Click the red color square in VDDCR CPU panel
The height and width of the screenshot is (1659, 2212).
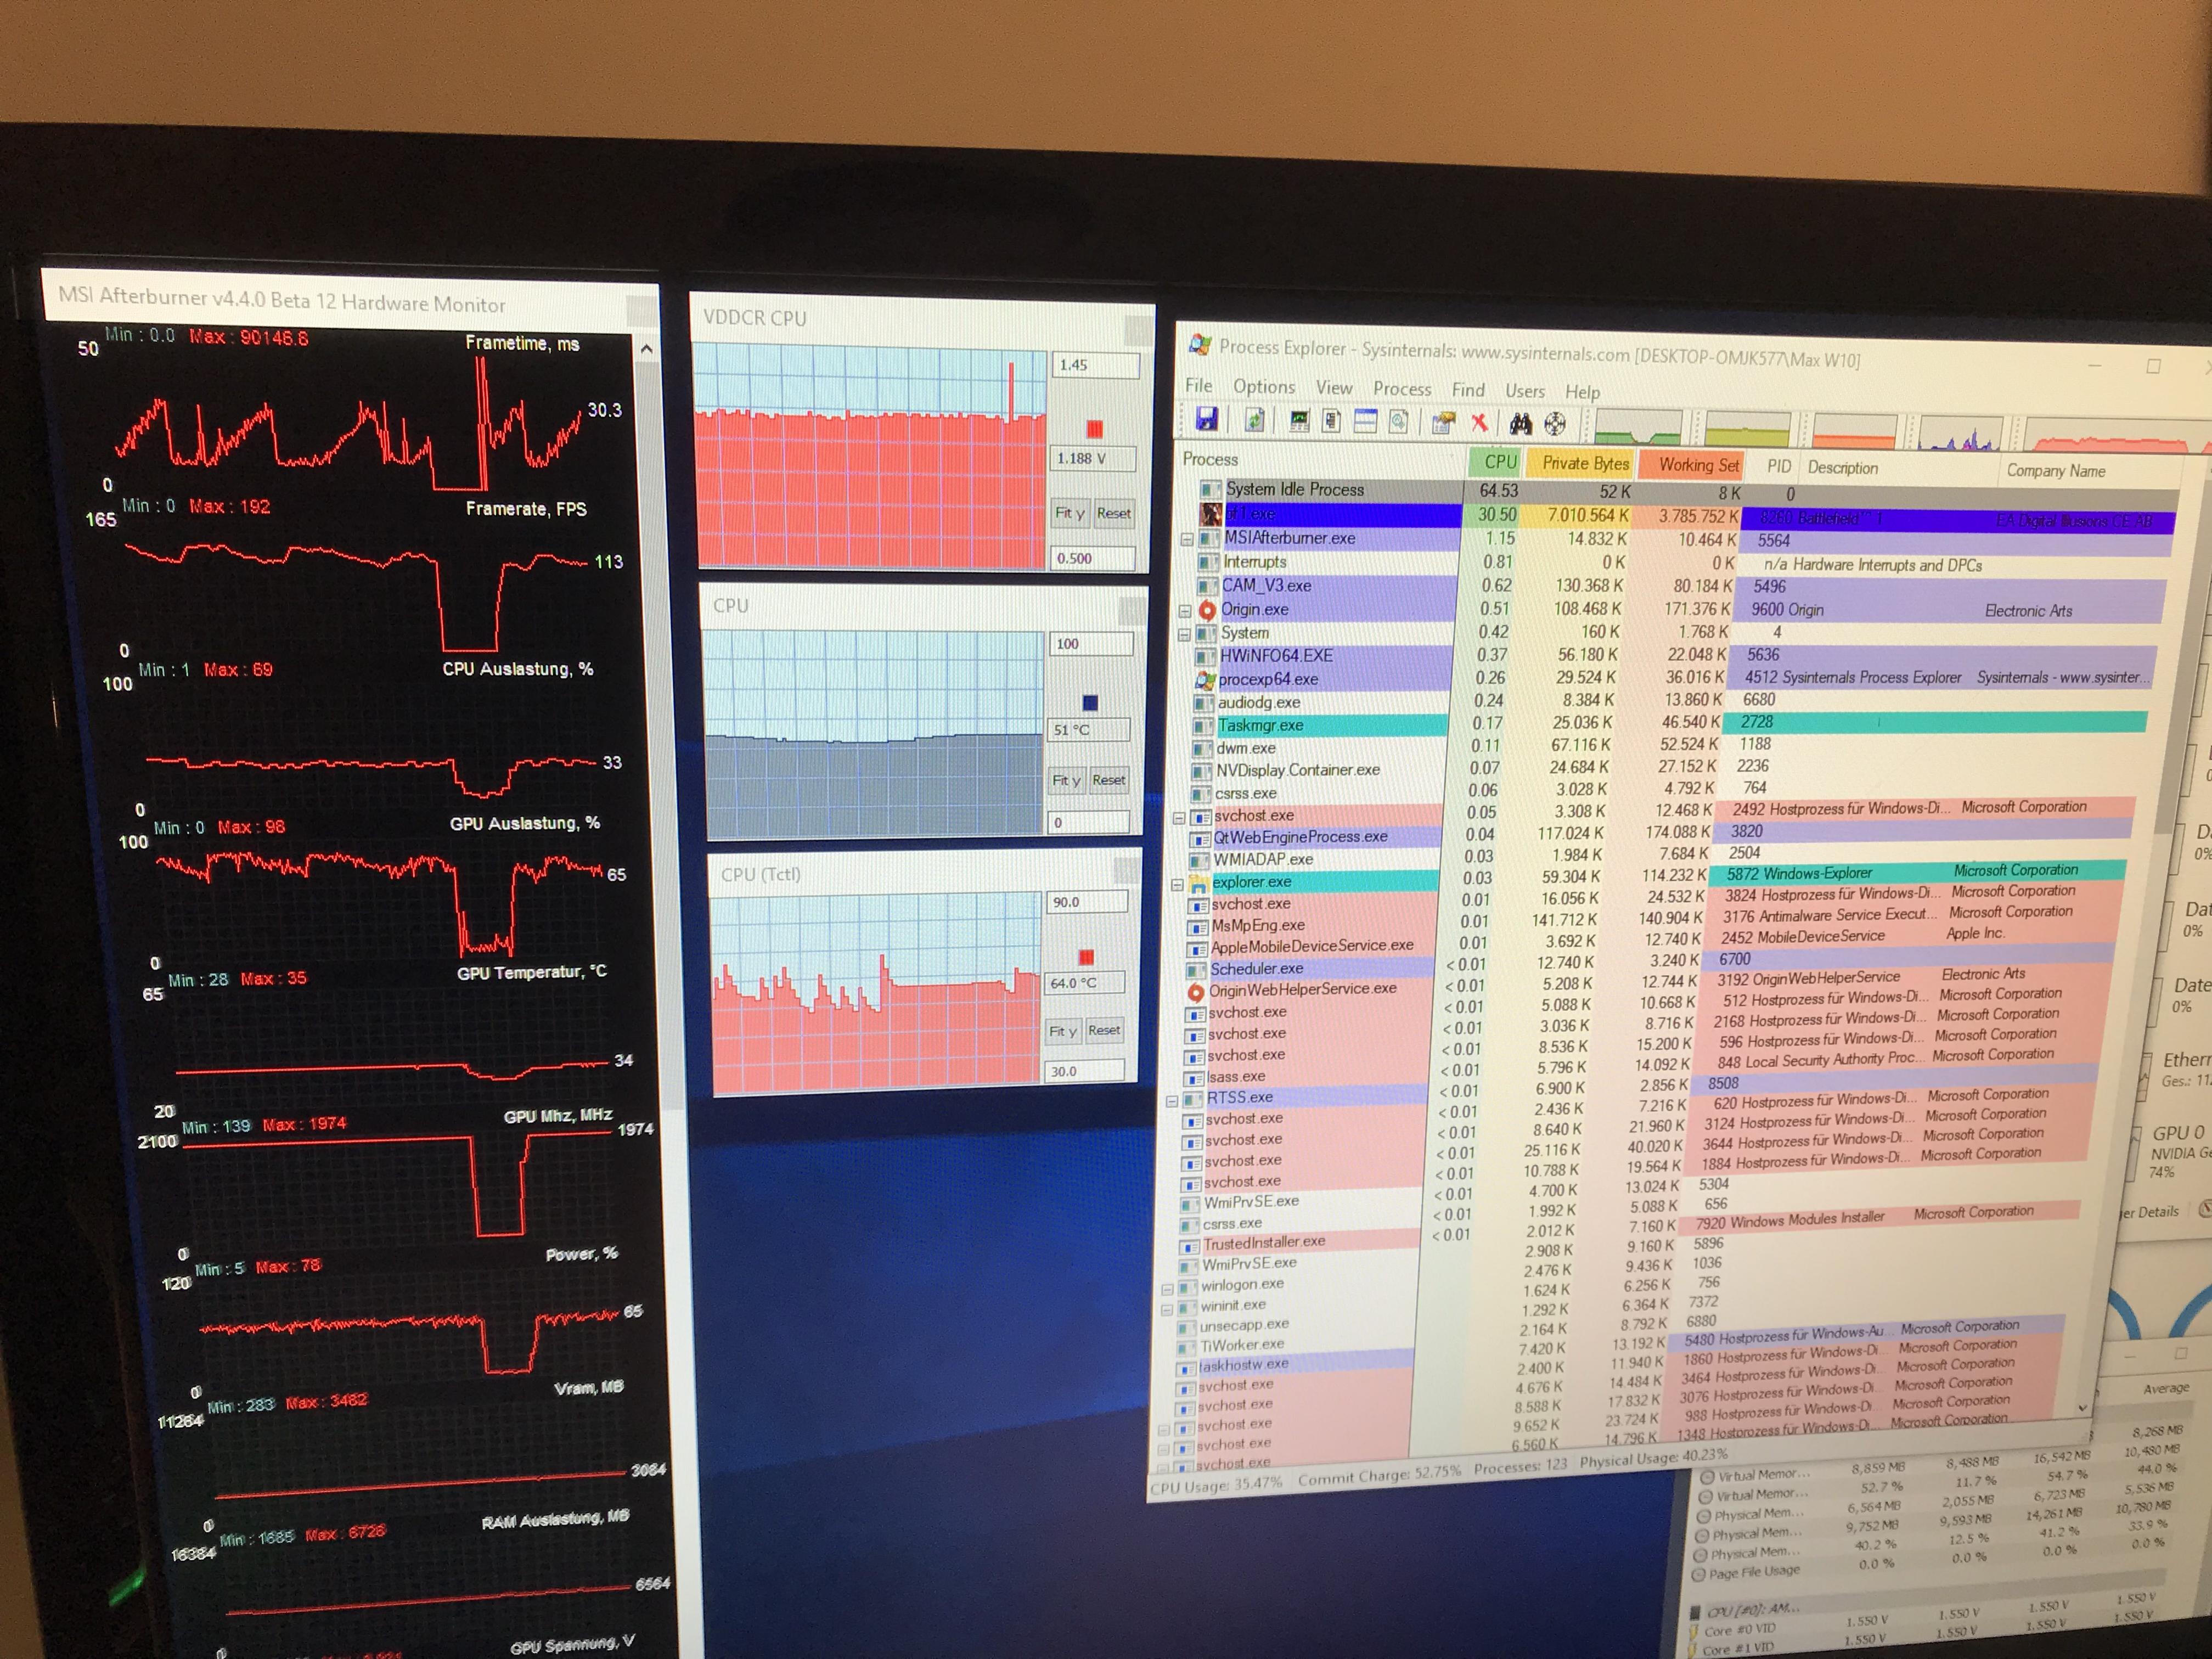point(1094,429)
